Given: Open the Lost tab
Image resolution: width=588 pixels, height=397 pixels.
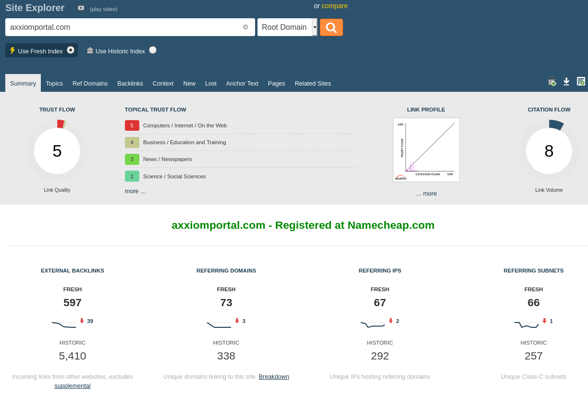Looking at the screenshot, I should (x=211, y=83).
